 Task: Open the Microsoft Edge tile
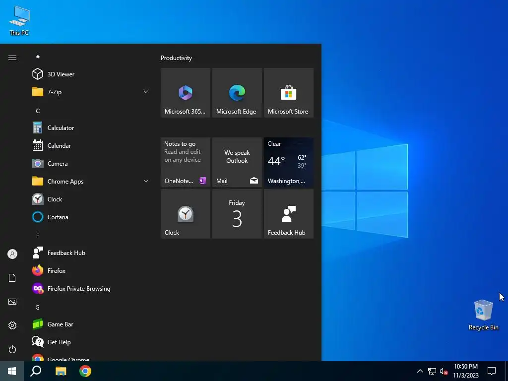point(237,93)
